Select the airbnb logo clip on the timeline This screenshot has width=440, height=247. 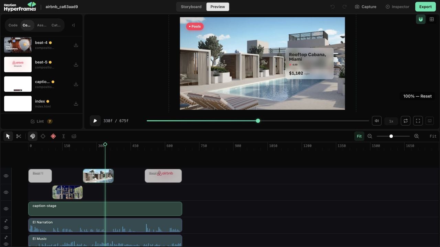click(163, 176)
